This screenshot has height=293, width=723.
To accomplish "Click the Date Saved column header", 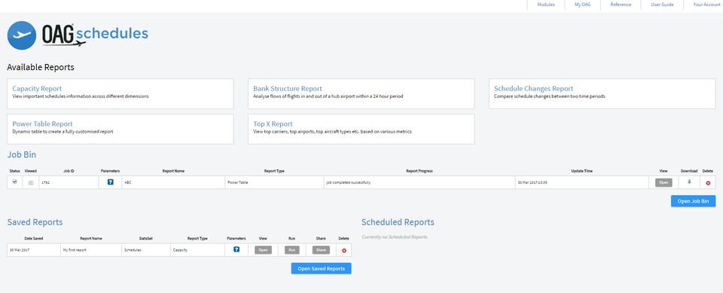I will click(34, 239).
